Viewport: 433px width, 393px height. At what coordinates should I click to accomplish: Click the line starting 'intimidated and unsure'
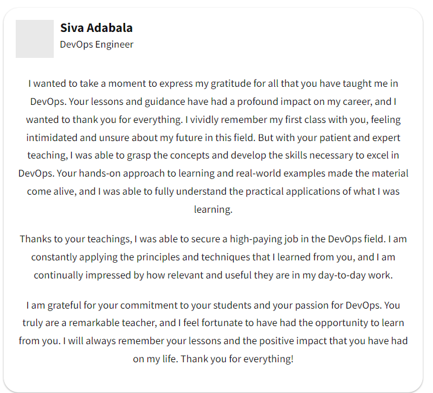[213, 137]
